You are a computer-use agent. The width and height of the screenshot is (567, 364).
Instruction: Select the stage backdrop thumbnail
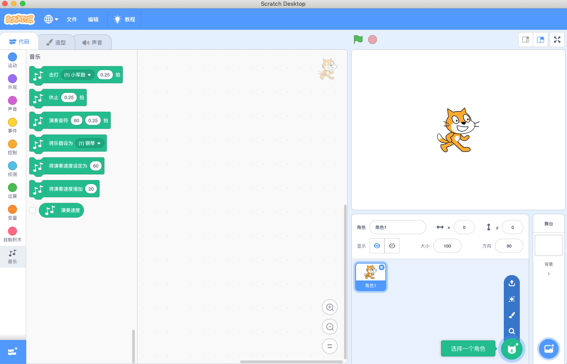(549, 245)
